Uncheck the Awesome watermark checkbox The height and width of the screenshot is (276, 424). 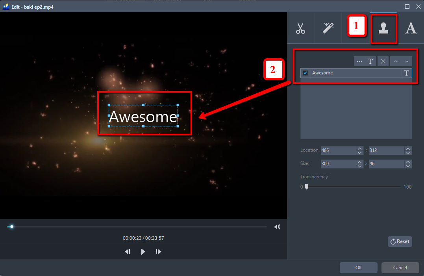[305, 73]
